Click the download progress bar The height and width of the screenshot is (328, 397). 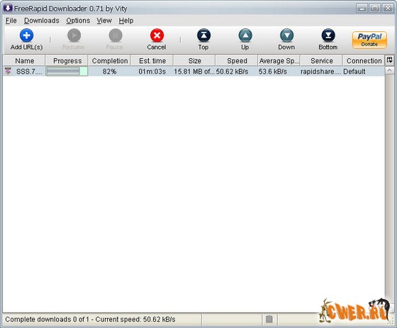(x=67, y=72)
